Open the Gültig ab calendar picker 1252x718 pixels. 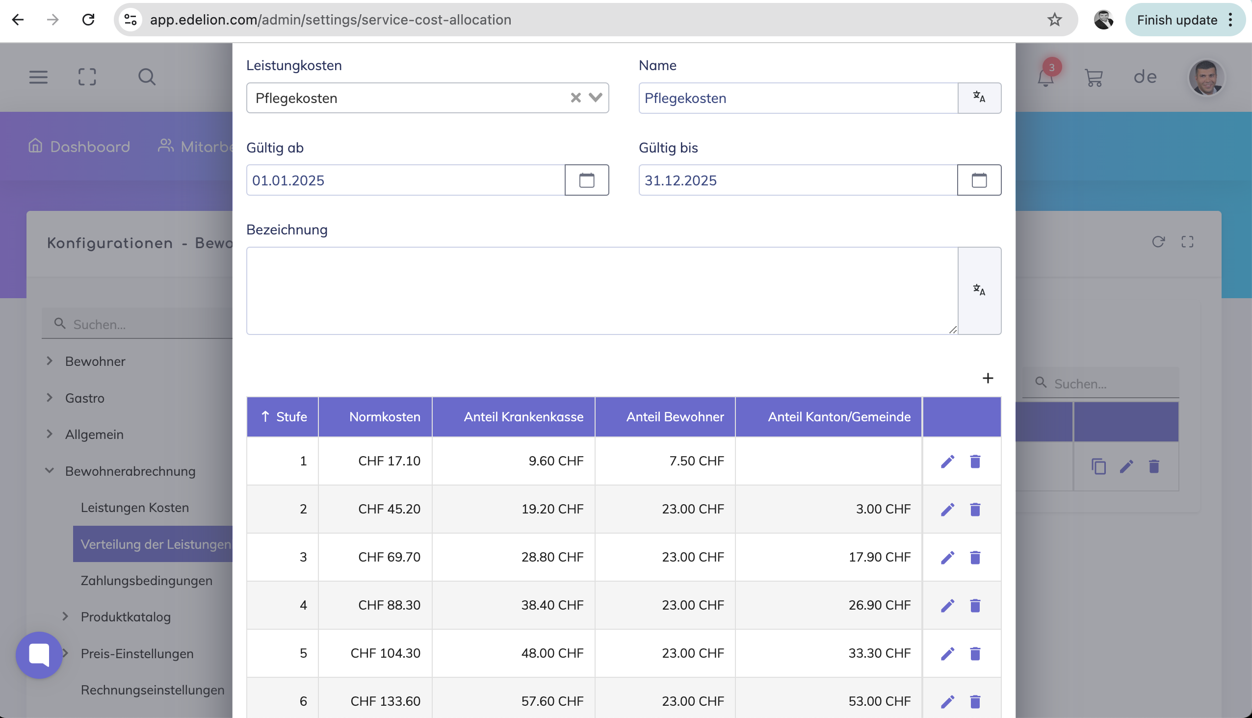(x=586, y=180)
